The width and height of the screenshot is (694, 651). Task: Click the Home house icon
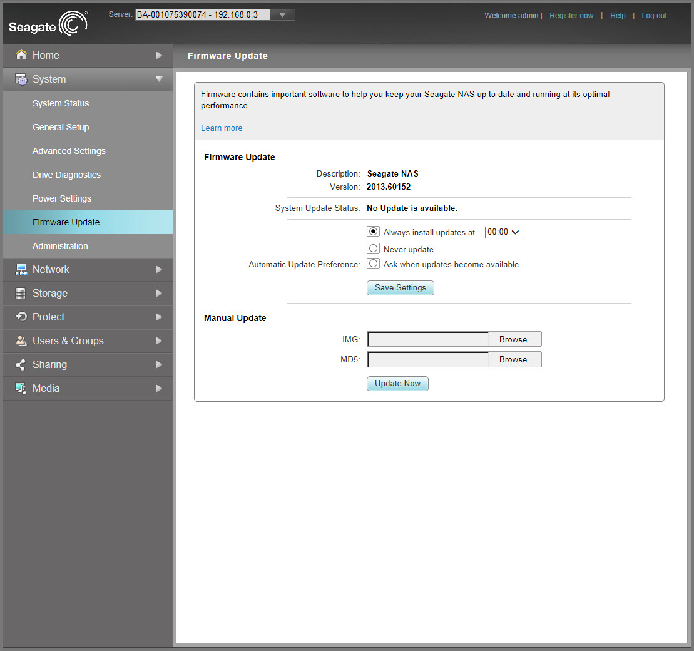pos(21,54)
